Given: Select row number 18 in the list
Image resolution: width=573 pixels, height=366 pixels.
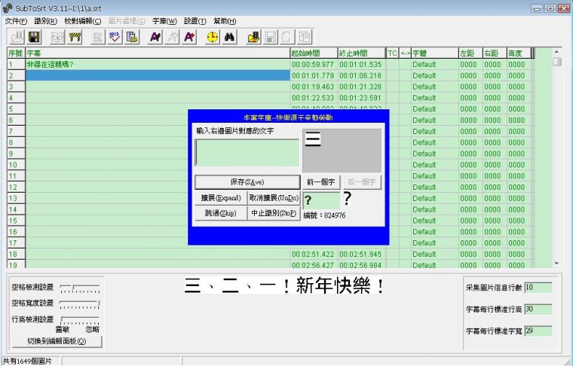Looking at the screenshot, I should coord(16,255).
